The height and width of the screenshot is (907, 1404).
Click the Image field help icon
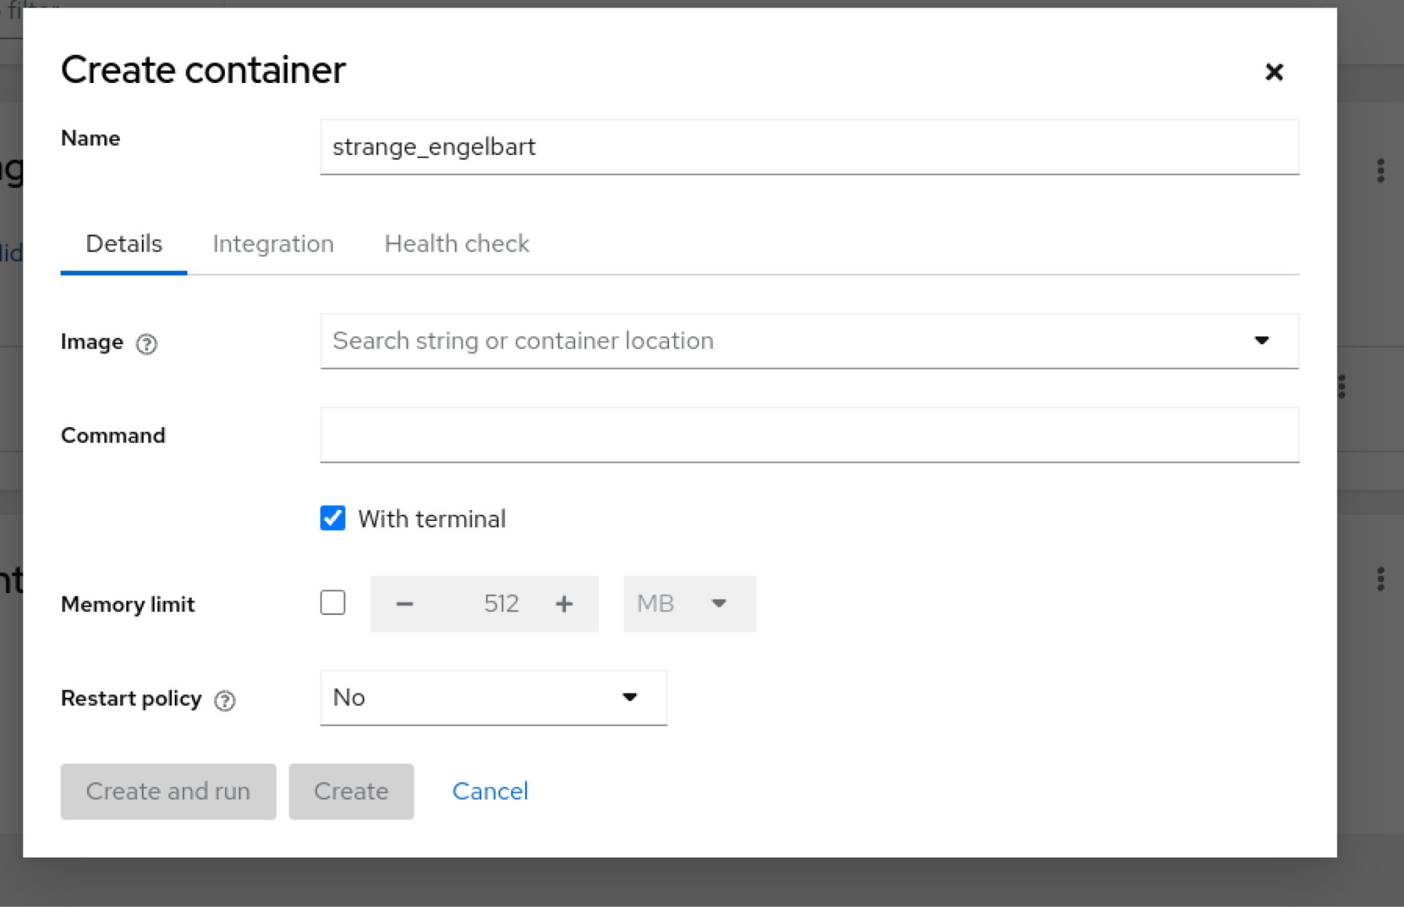[x=146, y=343]
